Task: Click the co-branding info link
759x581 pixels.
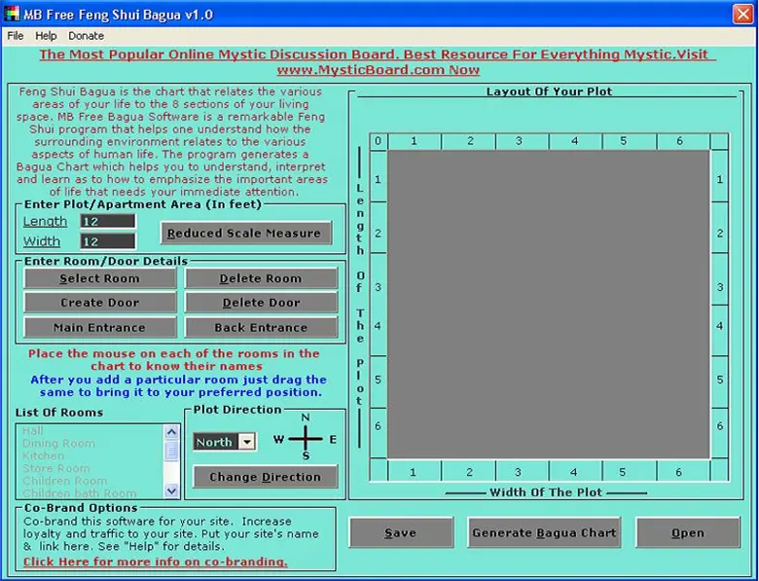Action: pyautogui.click(x=156, y=562)
